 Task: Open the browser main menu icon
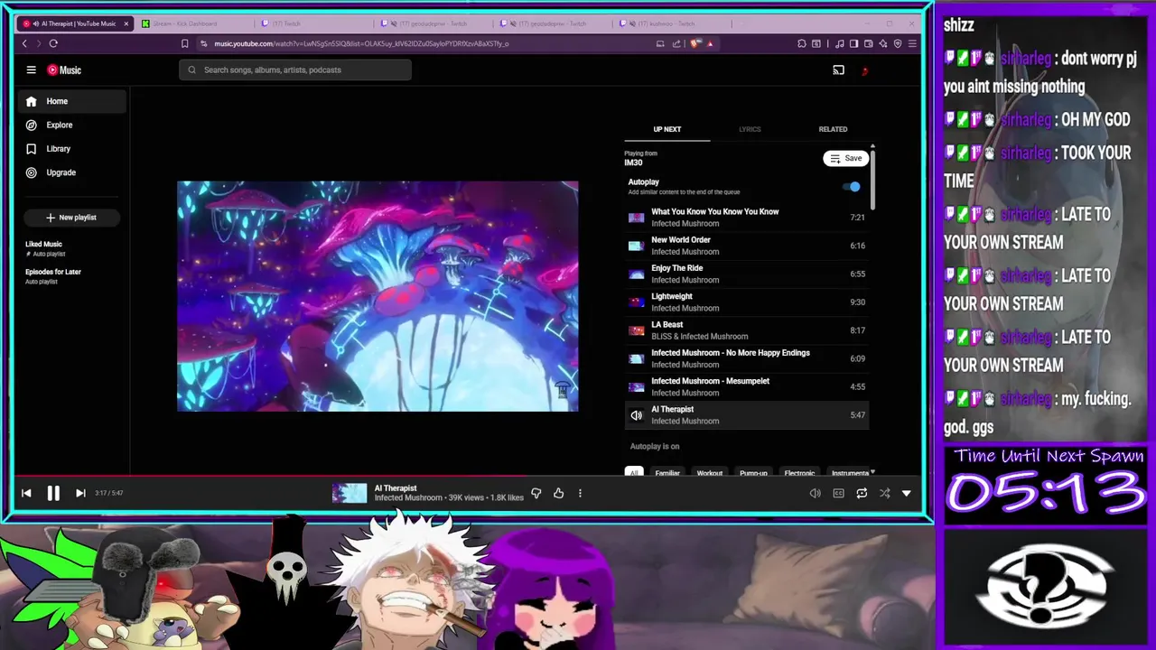coord(912,43)
